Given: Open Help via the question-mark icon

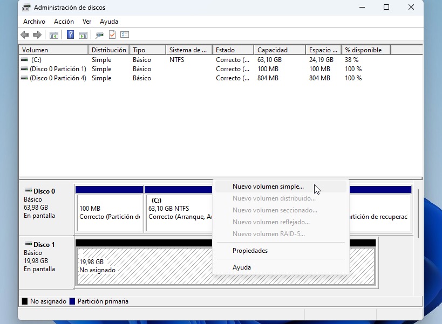Looking at the screenshot, I should click(71, 35).
